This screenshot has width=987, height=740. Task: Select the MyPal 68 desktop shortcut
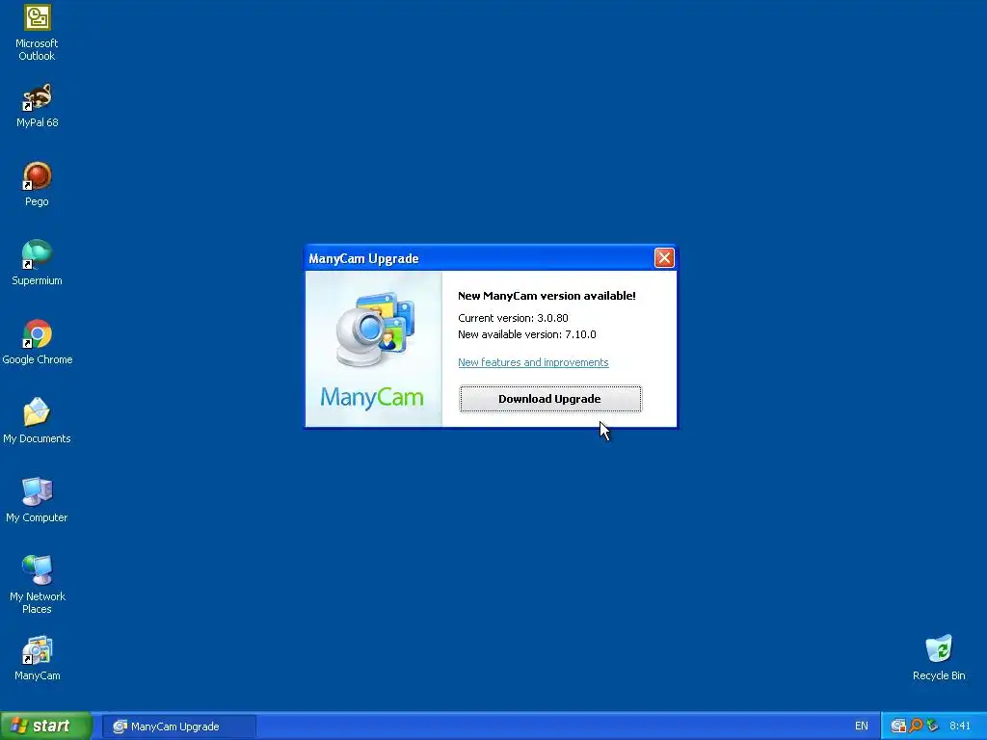37,106
